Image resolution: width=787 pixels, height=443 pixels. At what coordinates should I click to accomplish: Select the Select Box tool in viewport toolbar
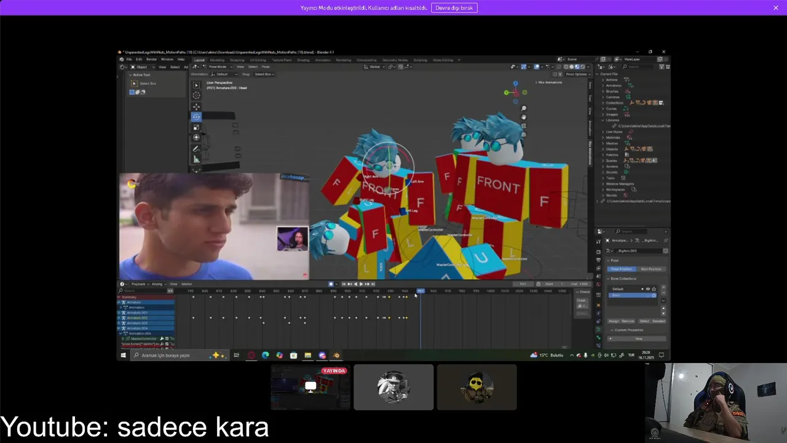(196, 85)
